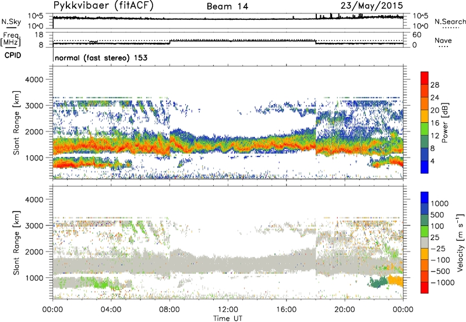Click the power panel 'Slant Range [km]' label

[16, 123]
